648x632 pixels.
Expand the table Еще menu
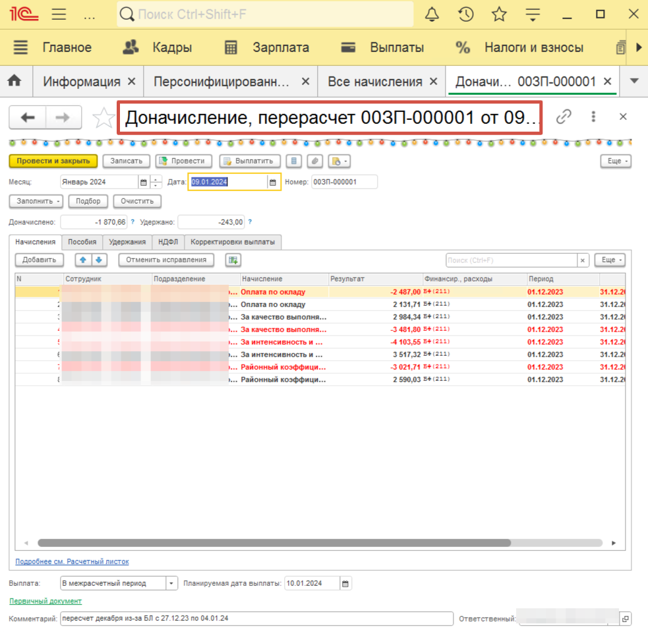click(x=610, y=260)
